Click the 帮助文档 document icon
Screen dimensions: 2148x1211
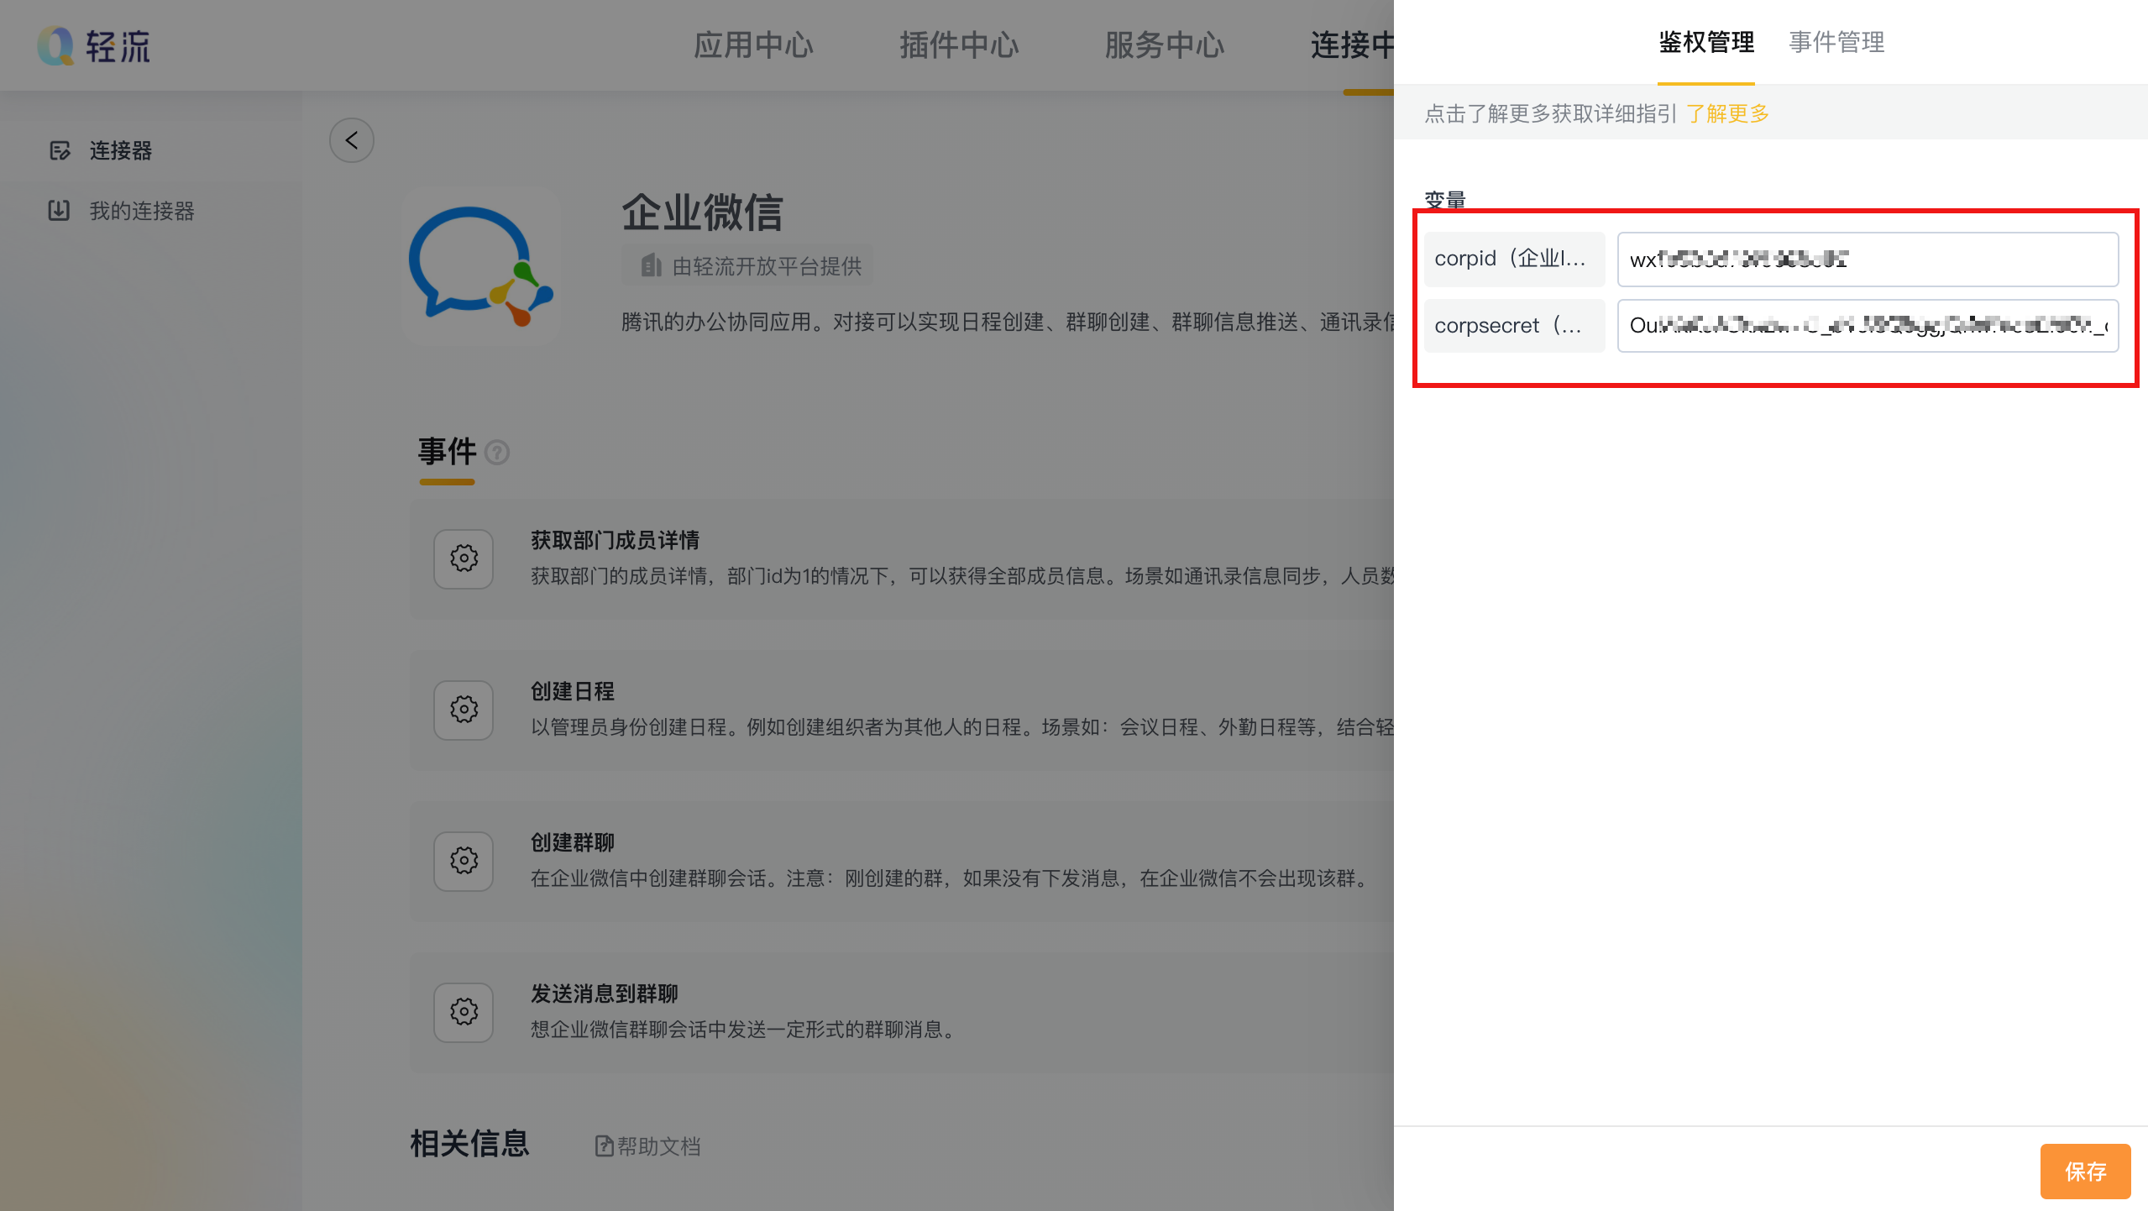[604, 1145]
